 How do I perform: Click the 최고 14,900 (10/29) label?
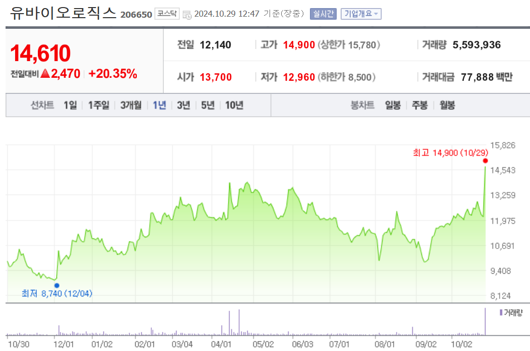click(x=451, y=153)
